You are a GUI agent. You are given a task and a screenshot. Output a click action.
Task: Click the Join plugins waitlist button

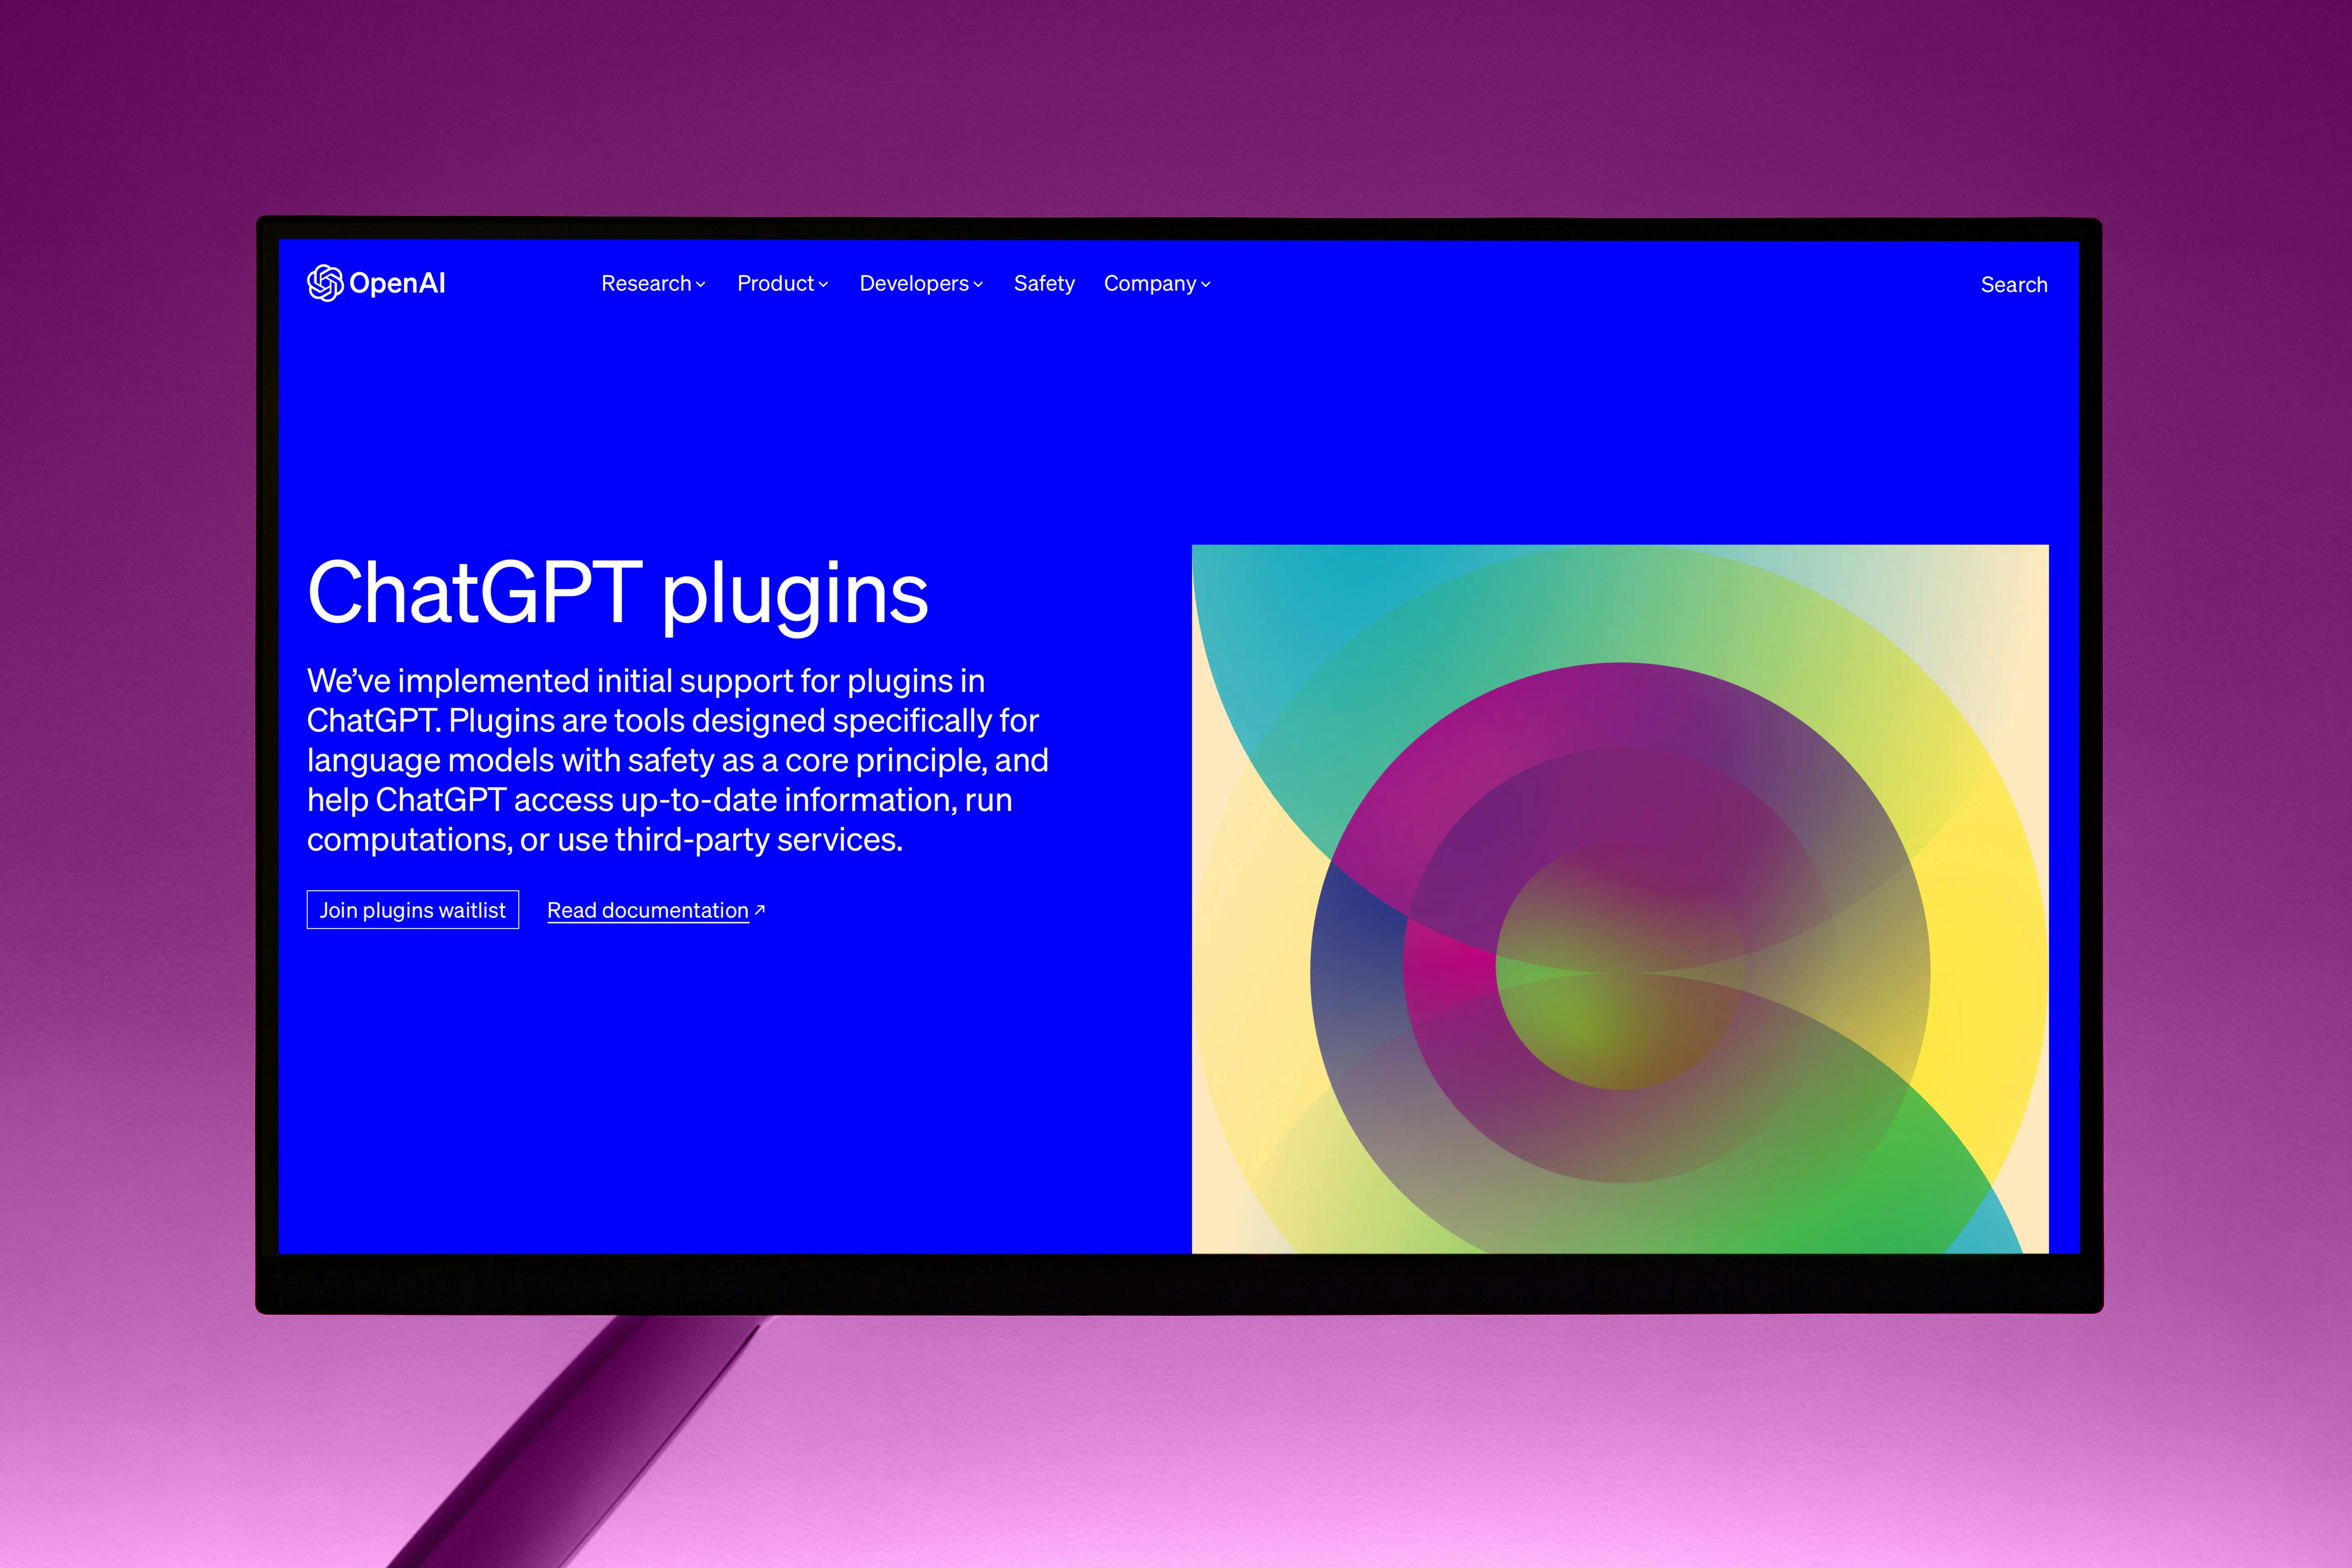coord(410,910)
